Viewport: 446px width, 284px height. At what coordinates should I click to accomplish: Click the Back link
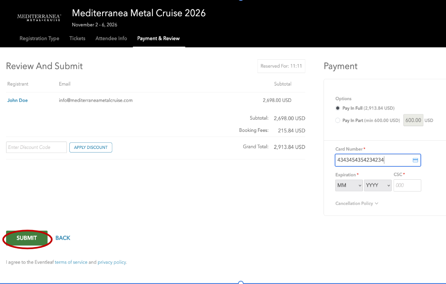point(63,238)
